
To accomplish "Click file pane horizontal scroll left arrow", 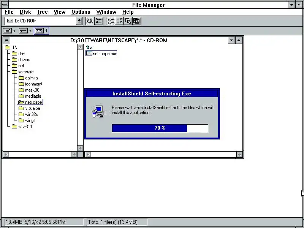I will pos(88,155).
